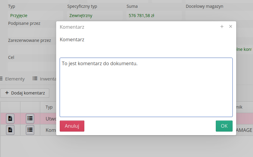The width and height of the screenshot is (253, 157).
Task: Close the Komentarz dialog with X
Action: point(230,27)
